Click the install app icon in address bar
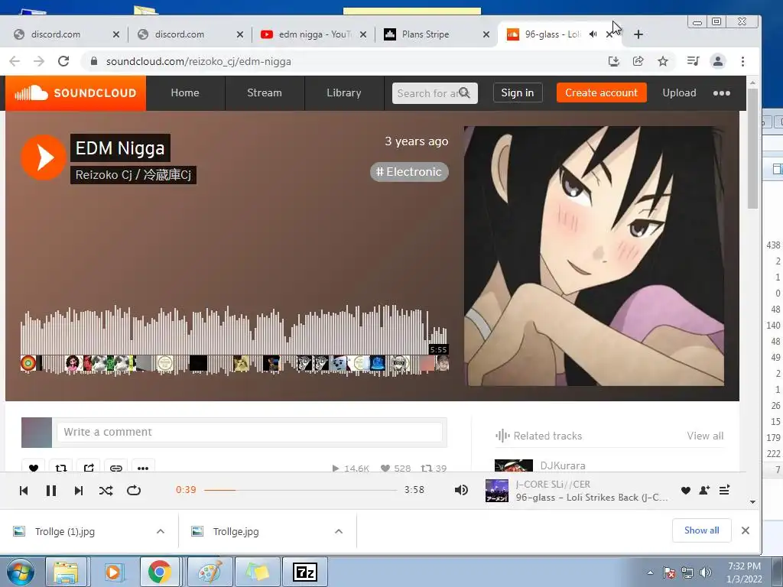The image size is (783, 587). point(614,61)
